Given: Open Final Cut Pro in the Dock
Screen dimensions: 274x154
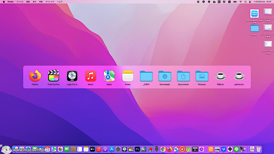Looking at the screenshot, I should pyautogui.click(x=131, y=149).
